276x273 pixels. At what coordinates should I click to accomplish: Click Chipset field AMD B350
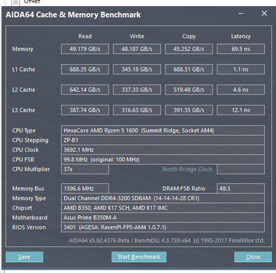[163, 208]
